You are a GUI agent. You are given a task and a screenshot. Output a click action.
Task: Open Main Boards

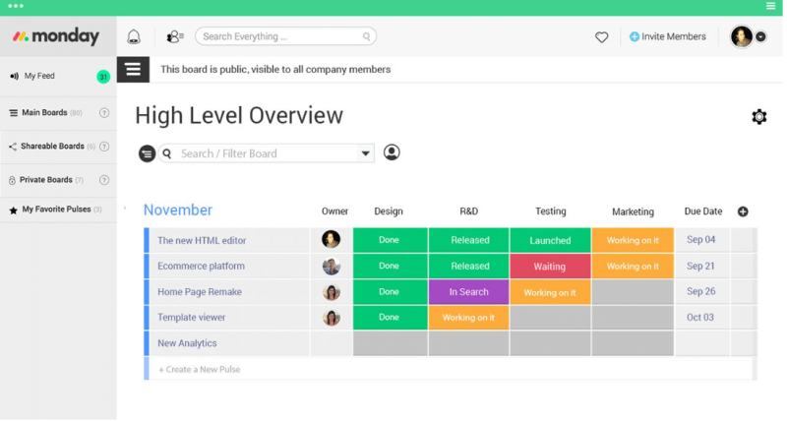click(x=44, y=113)
